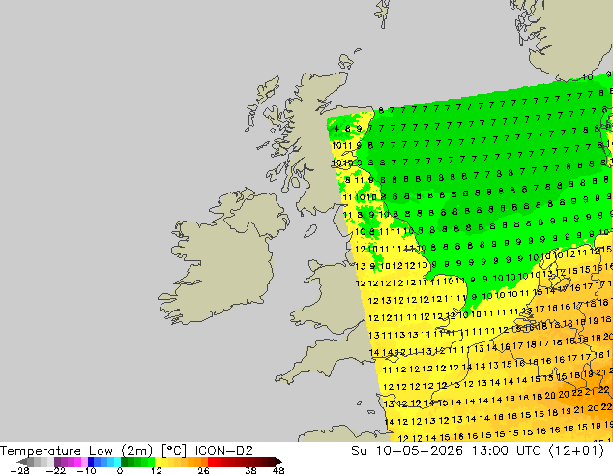
Task: Click the darkest gray arrow end of colorbar
Action: (x=22, y=461)
